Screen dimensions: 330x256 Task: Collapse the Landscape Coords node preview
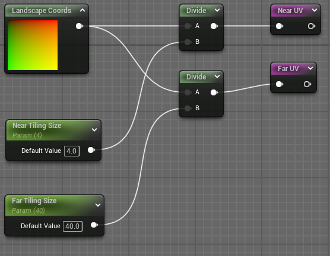[x=82, y=10]
